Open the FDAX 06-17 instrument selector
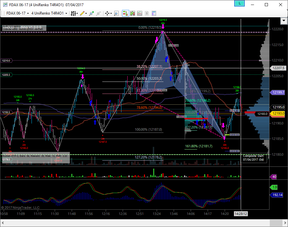The height and width of the screenshot is (227, 288). [17, 13]
